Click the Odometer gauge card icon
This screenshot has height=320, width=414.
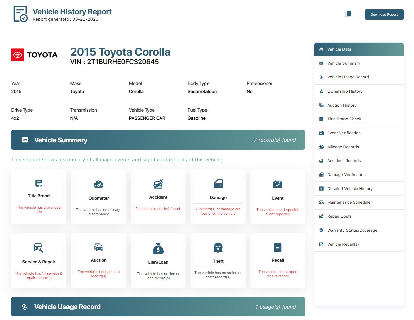[x=99, y=184]
